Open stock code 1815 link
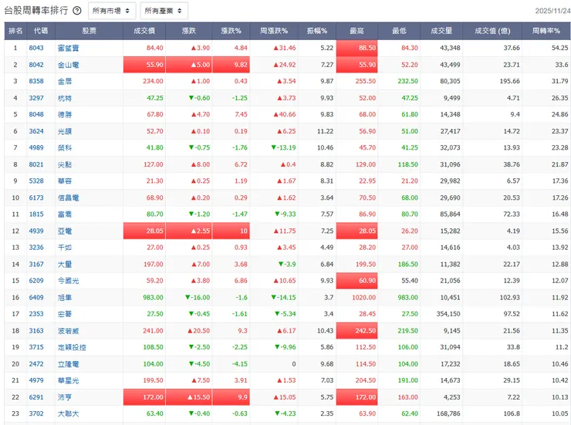This screenshot has height=425, width=571. pyautogui.click(x=36, y=214)
